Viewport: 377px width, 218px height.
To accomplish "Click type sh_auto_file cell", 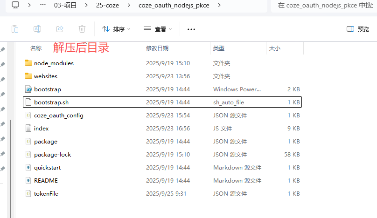I will click(x=229, y=102).
